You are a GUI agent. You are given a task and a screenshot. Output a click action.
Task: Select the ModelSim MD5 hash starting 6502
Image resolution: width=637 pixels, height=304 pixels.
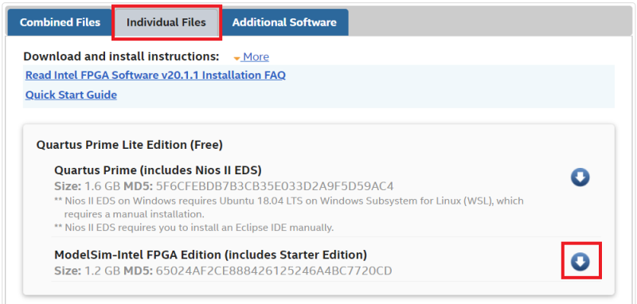[x=274, y=271]
